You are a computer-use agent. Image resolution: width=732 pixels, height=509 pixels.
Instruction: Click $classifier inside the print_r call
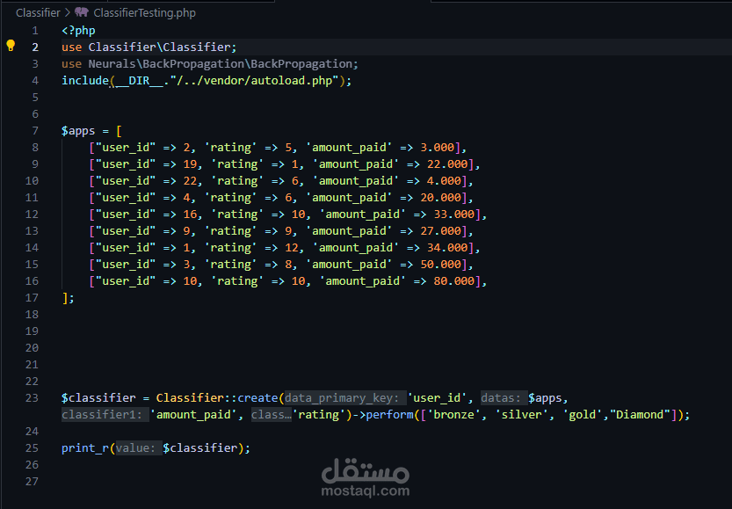coord(199,448)
